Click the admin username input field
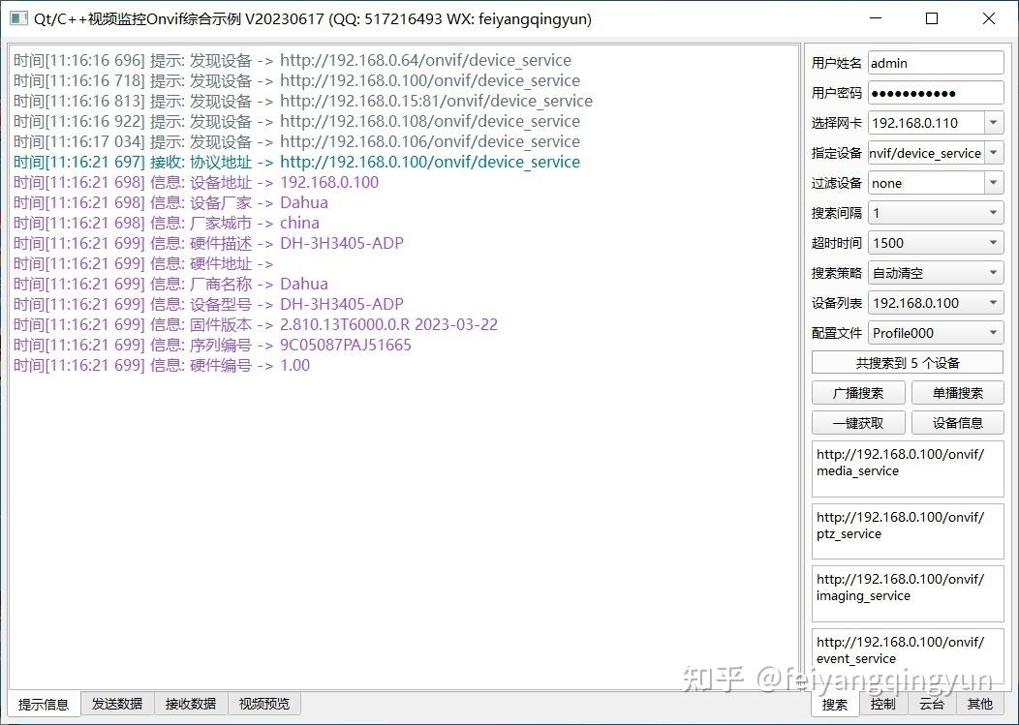This screenshot has width=1019, height=725. (x=935, y=62)
